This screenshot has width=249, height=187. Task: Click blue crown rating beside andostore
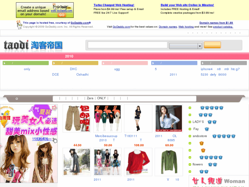pos(224,136)
